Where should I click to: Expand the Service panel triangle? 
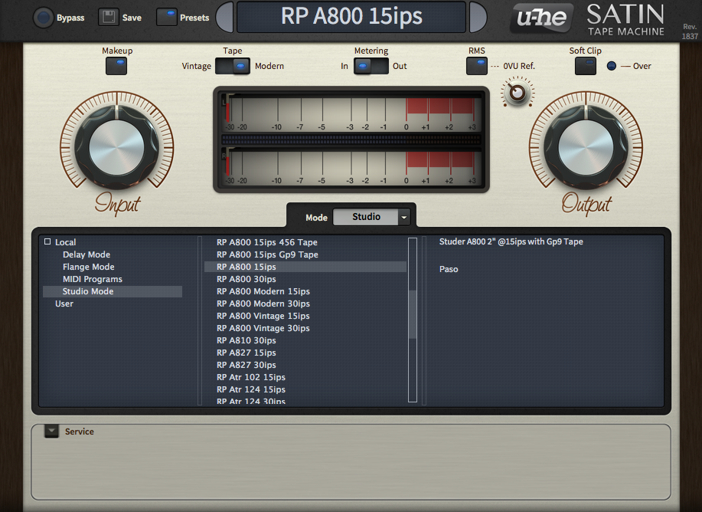click(51, 432)
